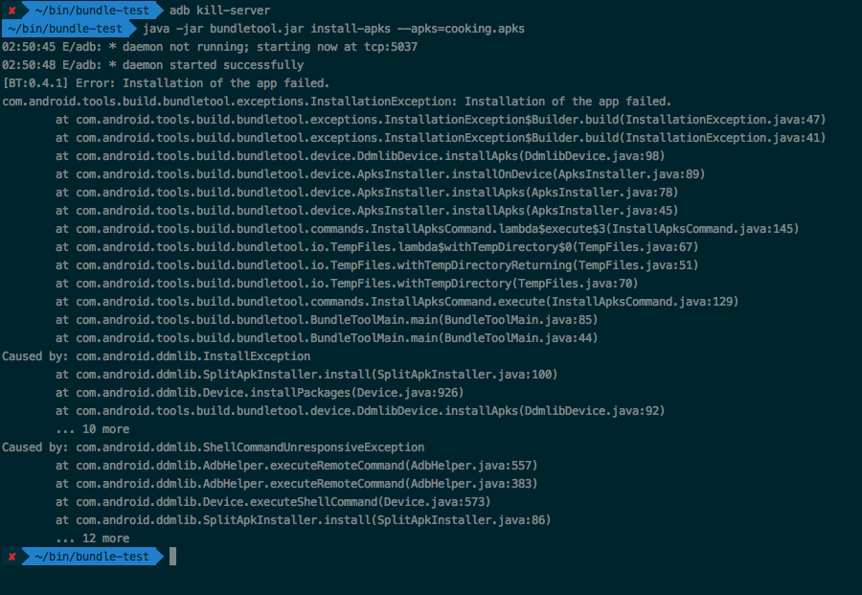Screen dimensions: 862x595
Task: Click the red error status icon top-left prompt
Action: coord(11,10)
